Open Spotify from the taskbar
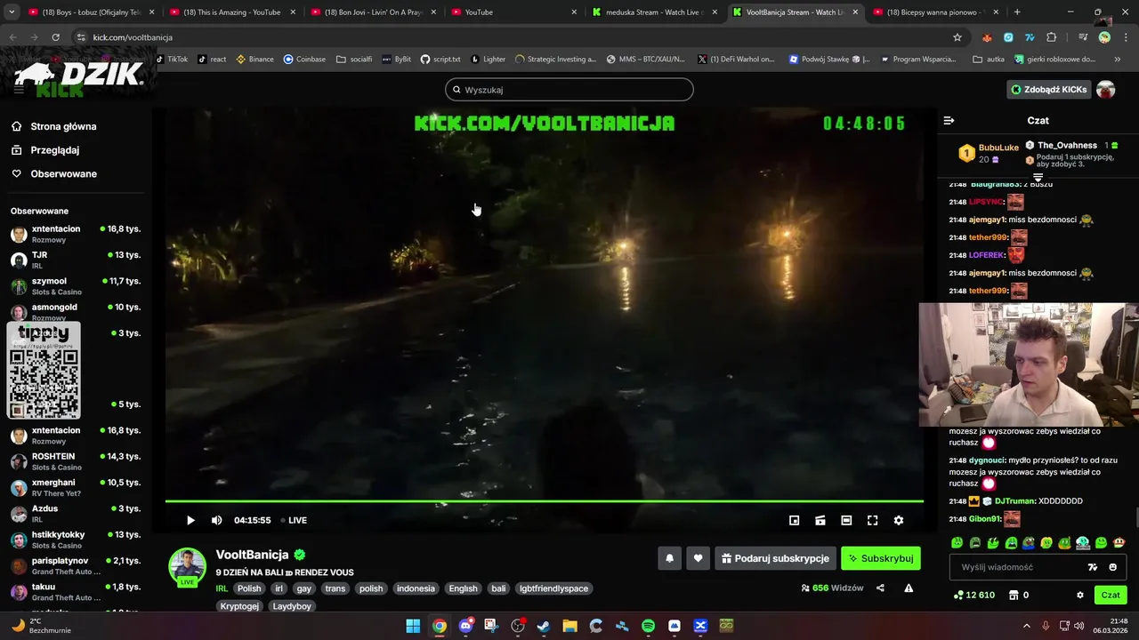 648,626
